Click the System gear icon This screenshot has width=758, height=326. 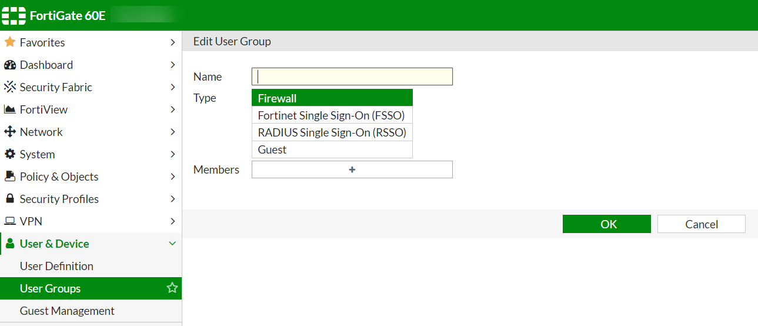coord(9,154)
